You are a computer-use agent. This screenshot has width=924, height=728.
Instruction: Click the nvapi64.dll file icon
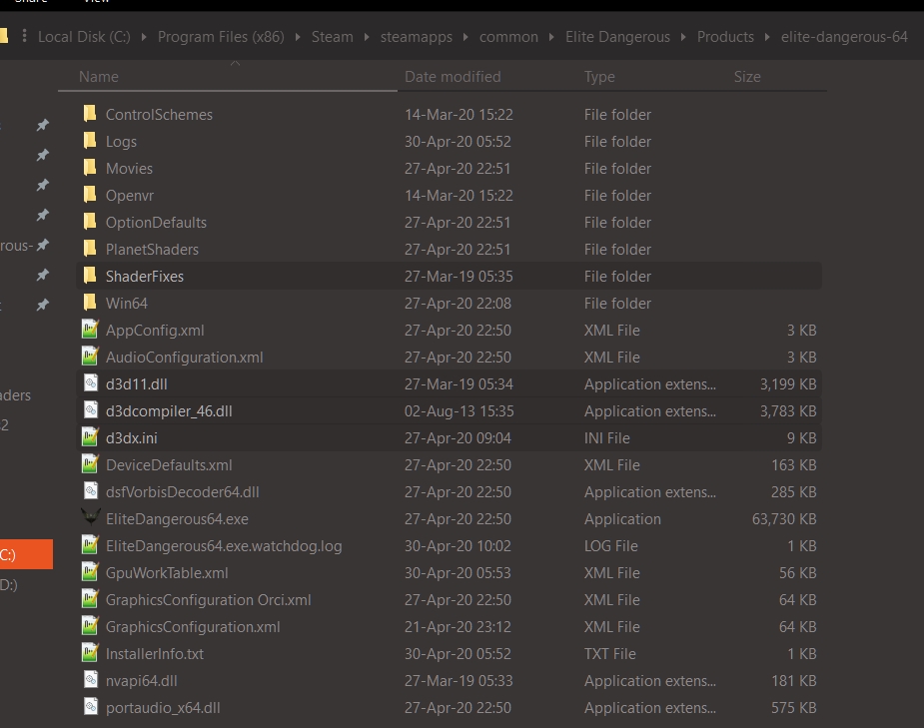90,680
